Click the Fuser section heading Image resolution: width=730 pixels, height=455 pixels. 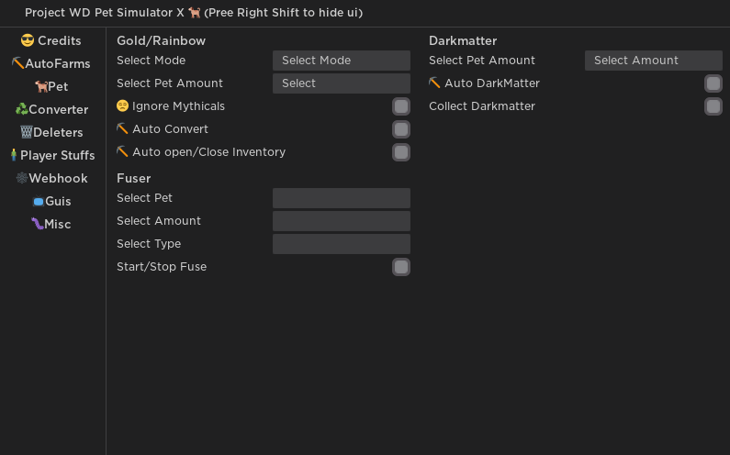pos(134,178)
